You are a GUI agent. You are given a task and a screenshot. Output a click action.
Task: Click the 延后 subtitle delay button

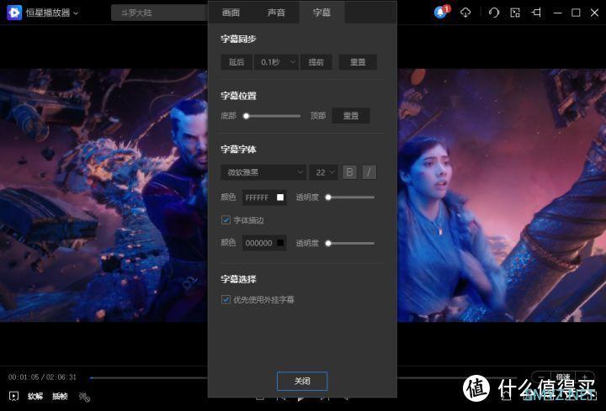[237, 62]
